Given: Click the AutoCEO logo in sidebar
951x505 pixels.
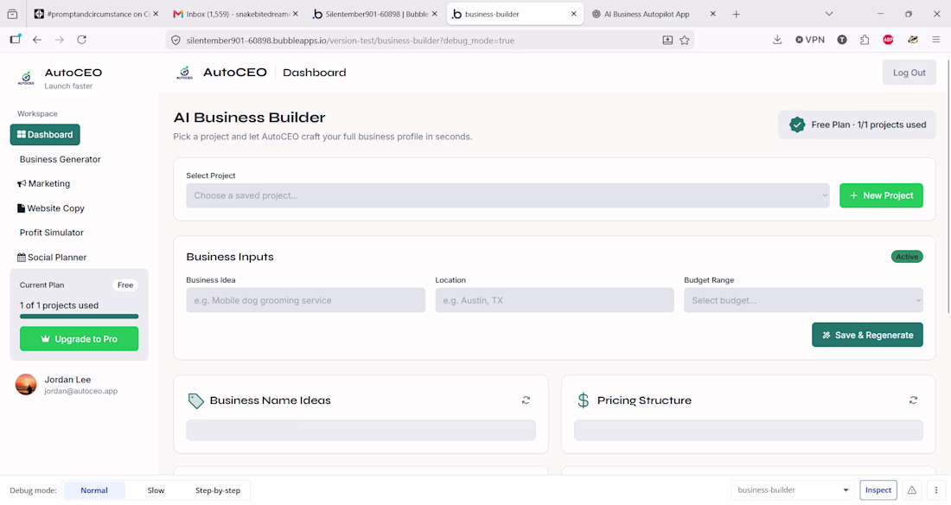Looking at the screenshot, I should point(26,78).
